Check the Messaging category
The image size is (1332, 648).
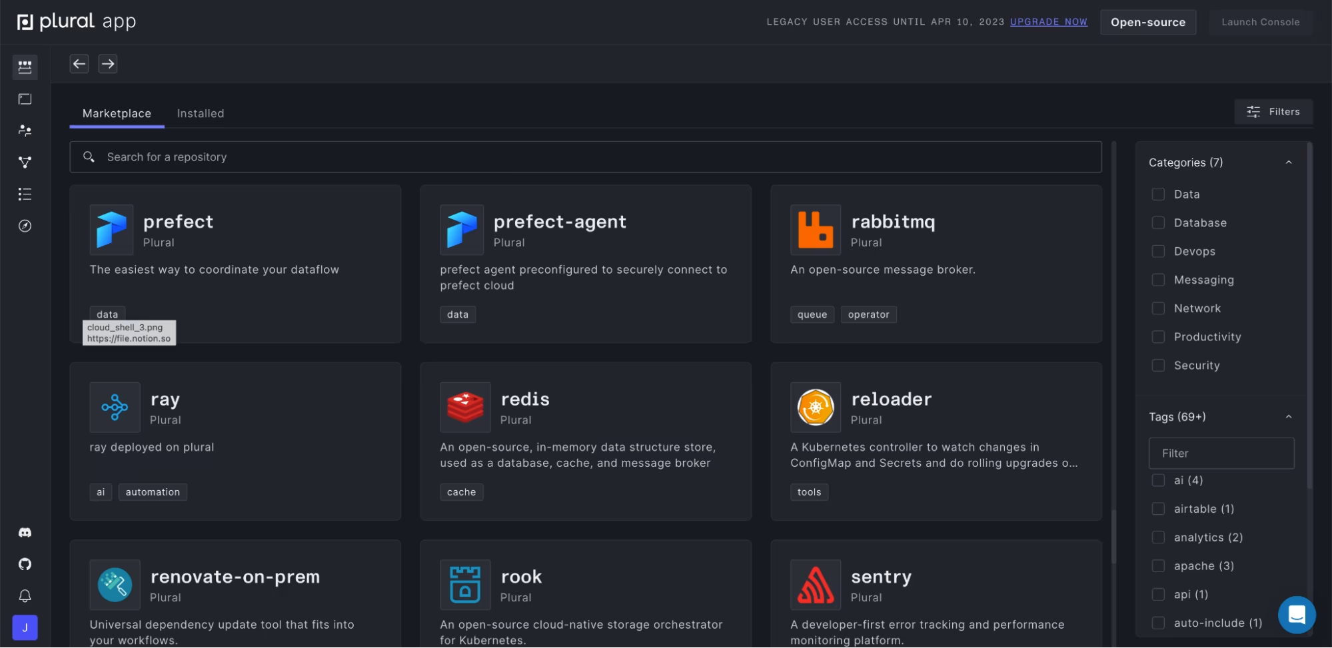tap(1158, 280)
